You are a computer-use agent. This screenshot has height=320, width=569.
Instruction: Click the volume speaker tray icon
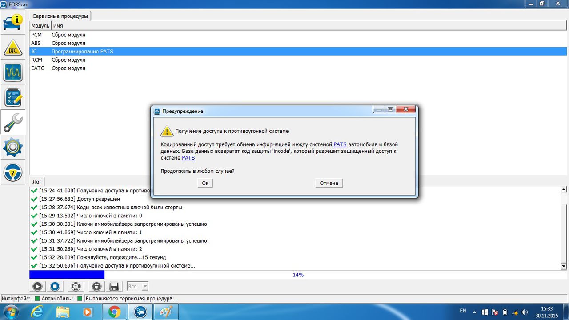click(525, 312)
